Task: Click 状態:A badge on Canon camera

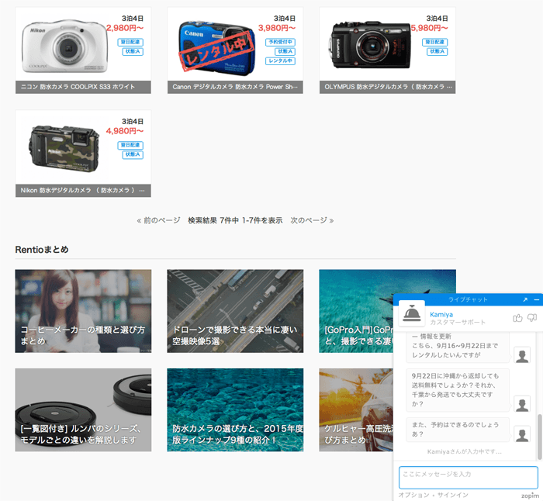Action: coord(285,52)
